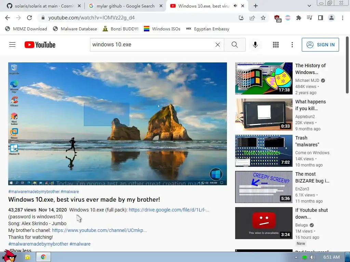Click the video player to pause
The image size is (350, 262).
tap(118, 123)
